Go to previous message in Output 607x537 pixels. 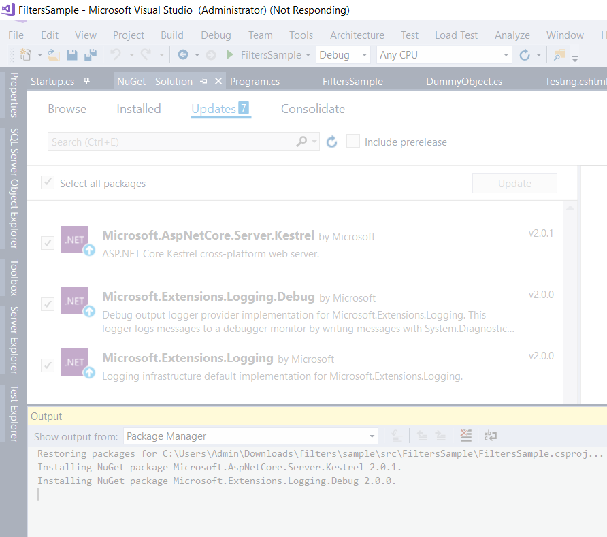[x=422, y=436]
